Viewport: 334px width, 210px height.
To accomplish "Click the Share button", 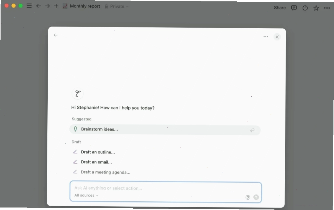I will pos(280,7).
